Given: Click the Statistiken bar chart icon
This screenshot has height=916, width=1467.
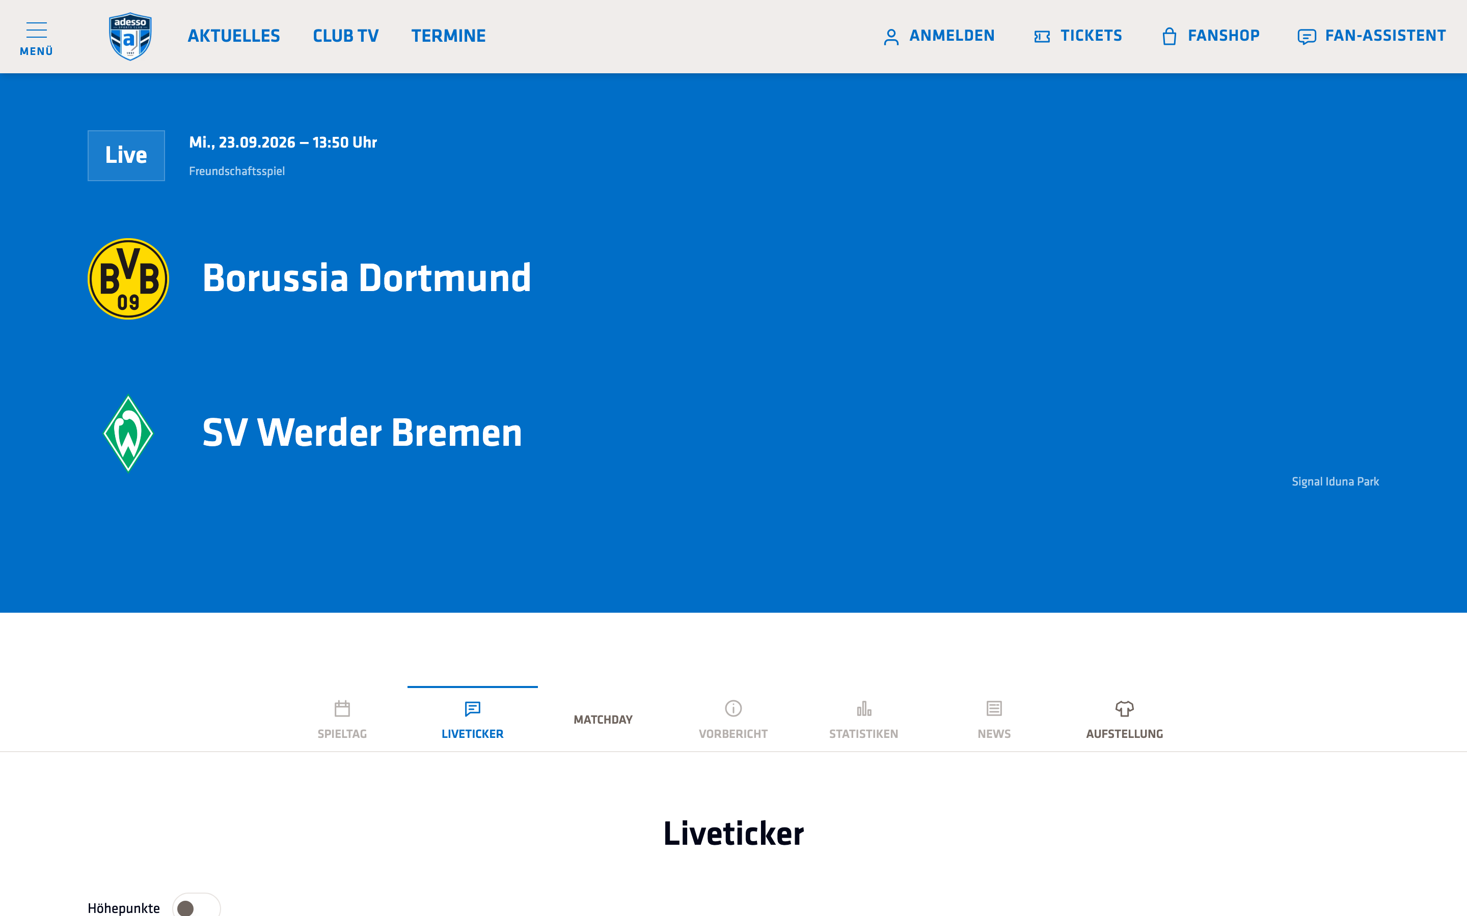Looking at the screenshot, I should click(x=864, y=708).
